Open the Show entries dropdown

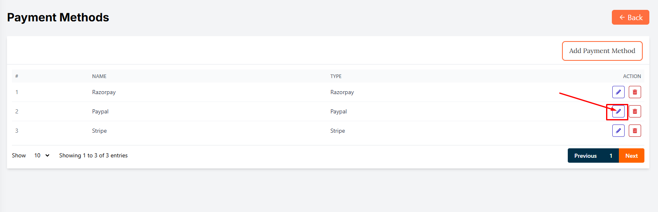click(x=42, y=155)
